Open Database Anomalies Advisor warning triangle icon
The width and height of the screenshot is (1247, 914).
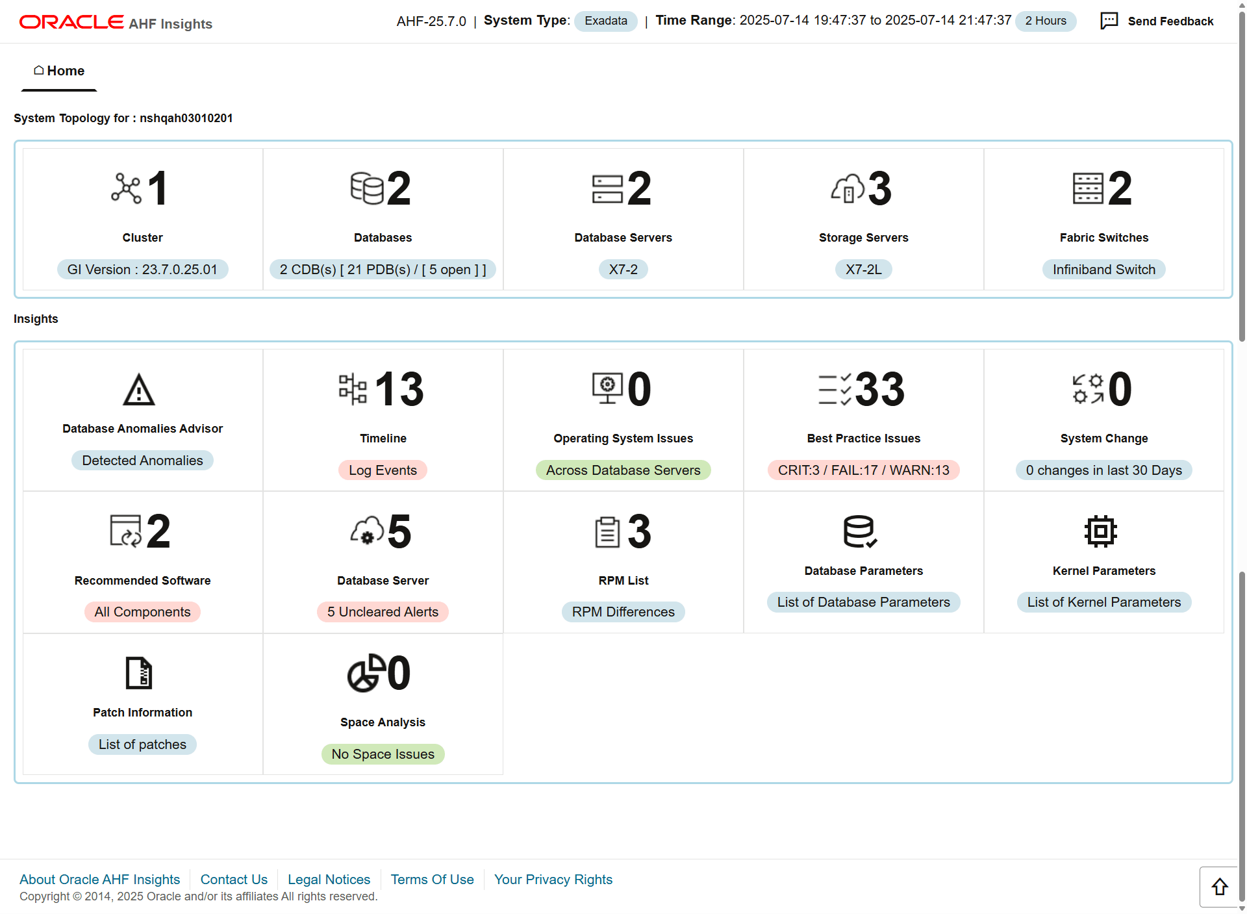point(139,390)
